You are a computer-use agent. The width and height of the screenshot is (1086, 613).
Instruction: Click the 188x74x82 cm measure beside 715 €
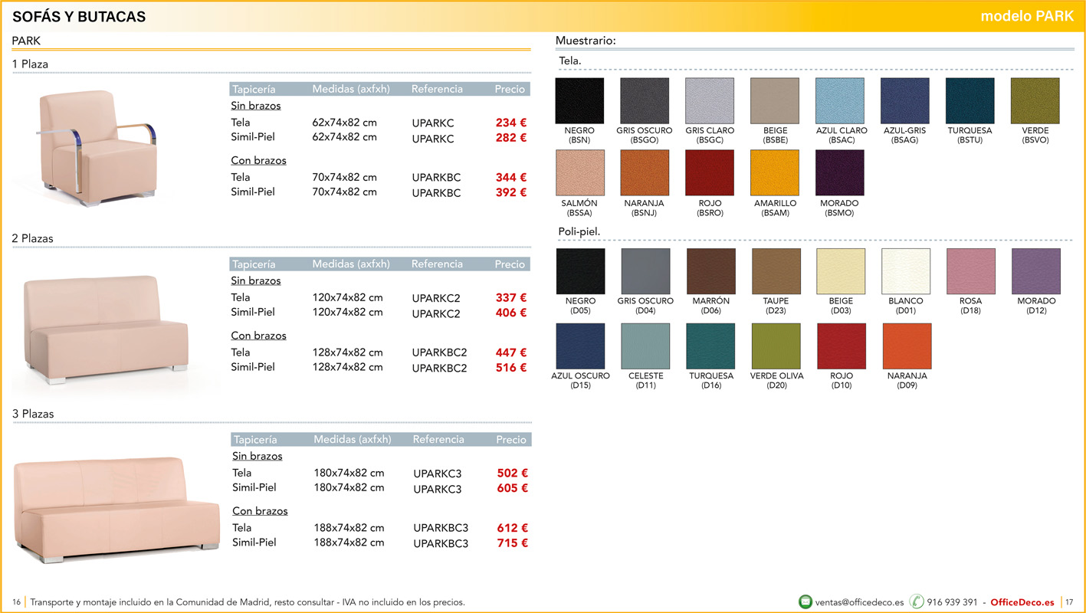click(349, 543)
